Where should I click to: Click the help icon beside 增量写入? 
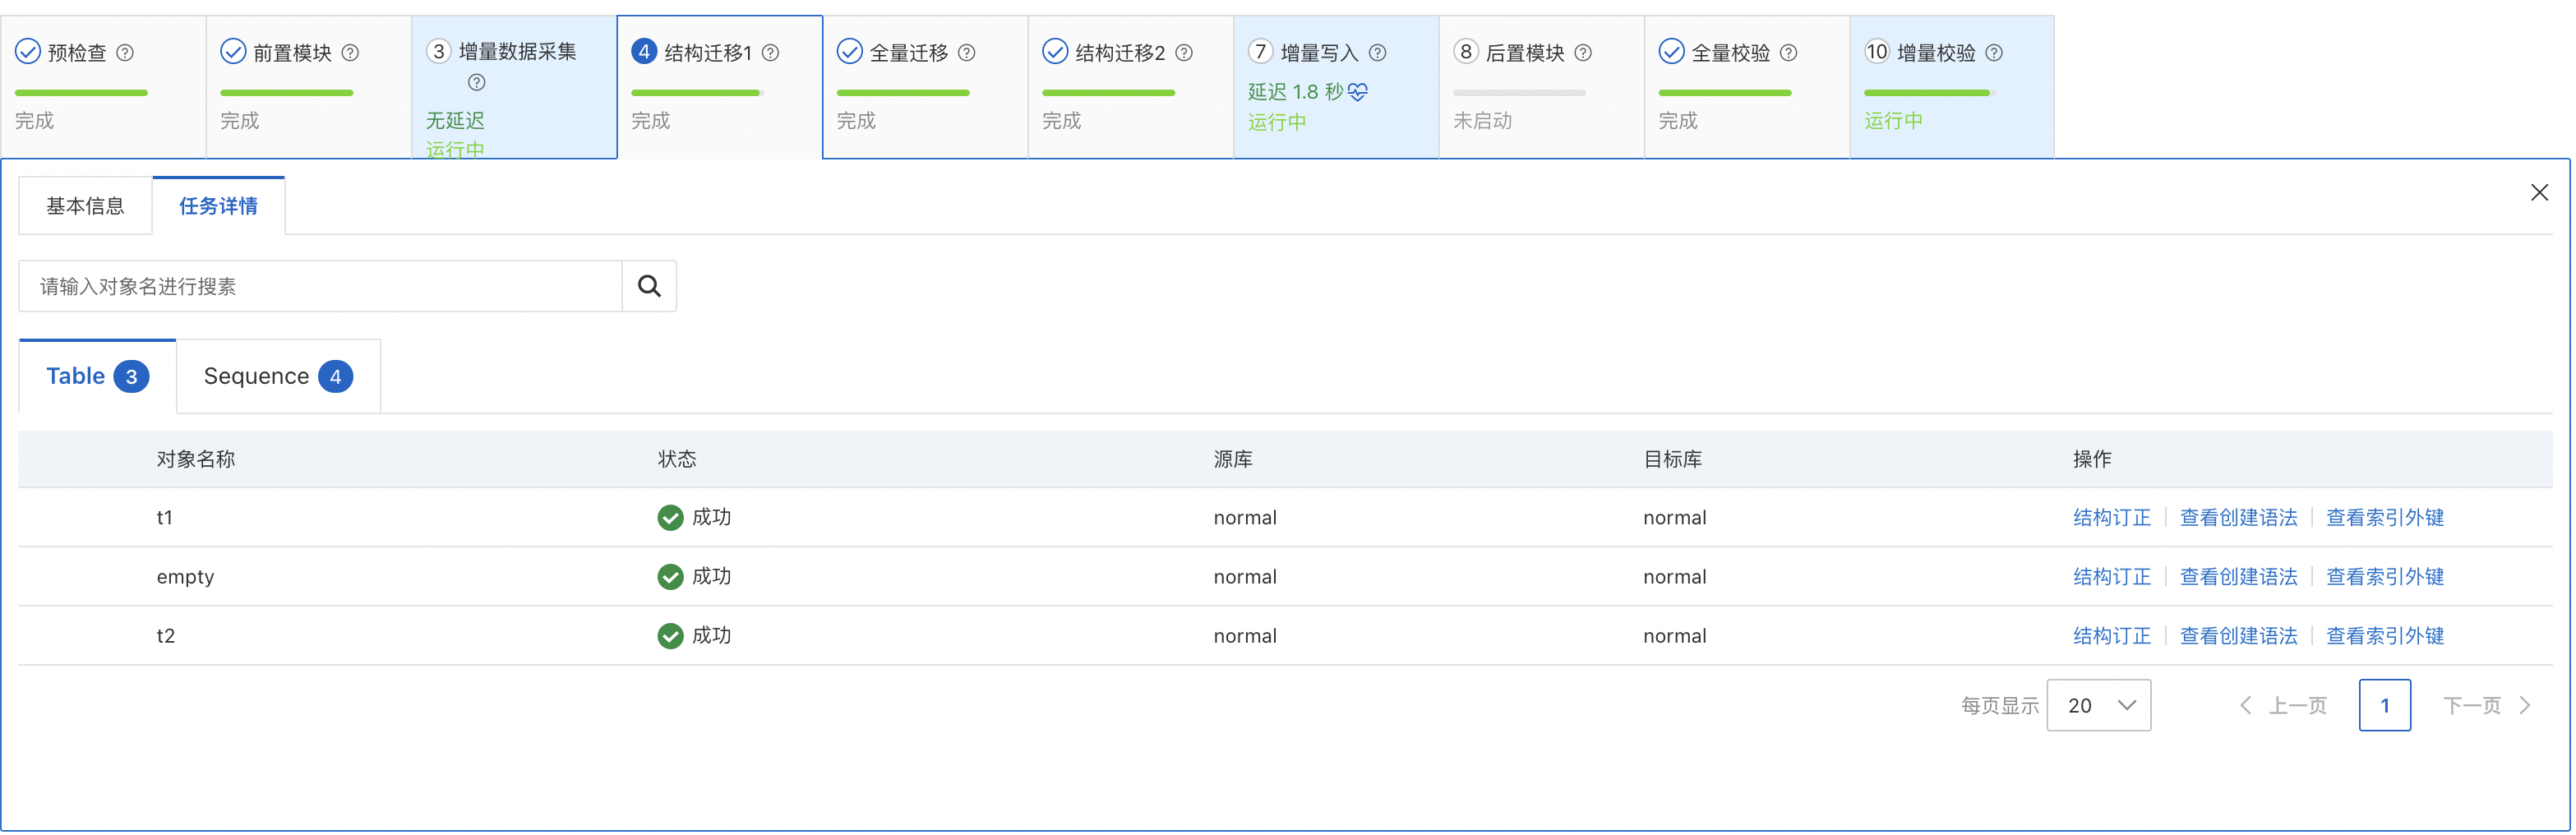(1378, 53)
